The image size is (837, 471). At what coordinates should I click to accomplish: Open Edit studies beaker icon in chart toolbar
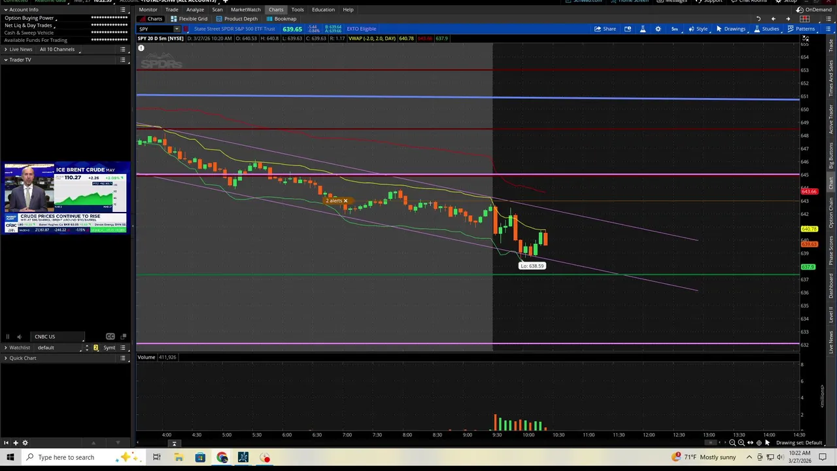pyautogui.click(x=643, y=29)
